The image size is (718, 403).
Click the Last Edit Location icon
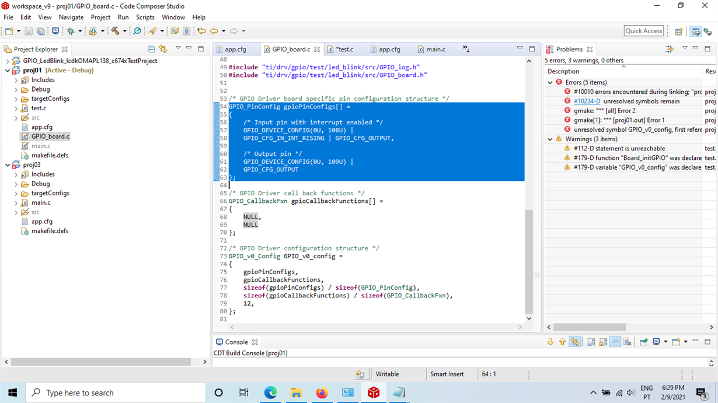coord(201,31)
